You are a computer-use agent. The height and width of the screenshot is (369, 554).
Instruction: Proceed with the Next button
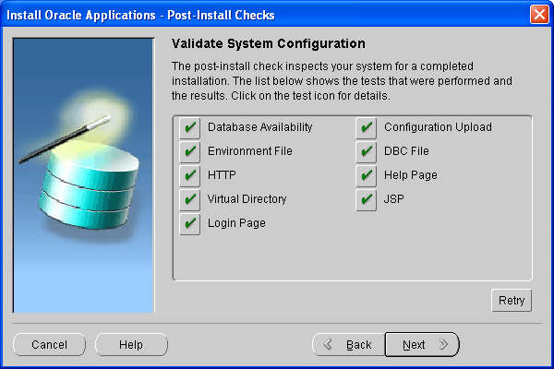pos(422,345)
